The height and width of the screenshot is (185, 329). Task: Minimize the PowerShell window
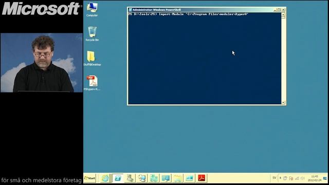(275, 10)
